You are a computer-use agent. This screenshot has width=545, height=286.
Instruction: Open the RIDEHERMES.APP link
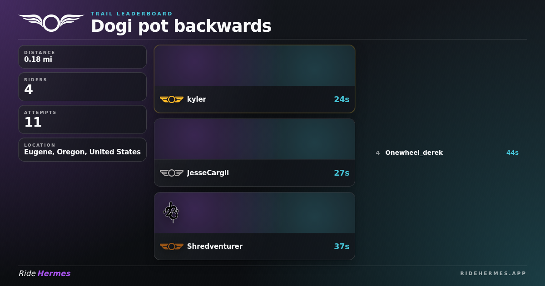click(493, 273)
